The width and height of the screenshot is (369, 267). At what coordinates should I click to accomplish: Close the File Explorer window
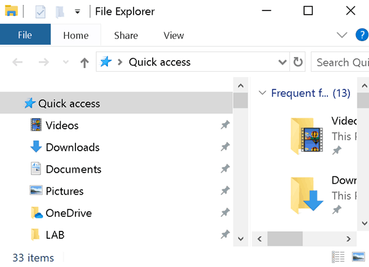(351, 11)
